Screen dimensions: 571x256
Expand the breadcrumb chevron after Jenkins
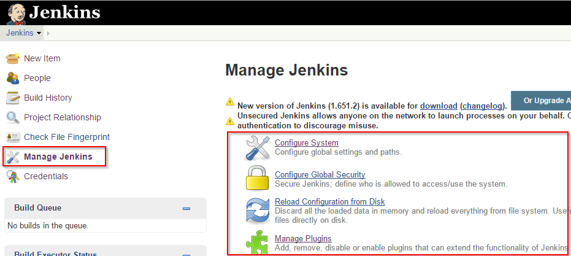[x=48, y=33]
